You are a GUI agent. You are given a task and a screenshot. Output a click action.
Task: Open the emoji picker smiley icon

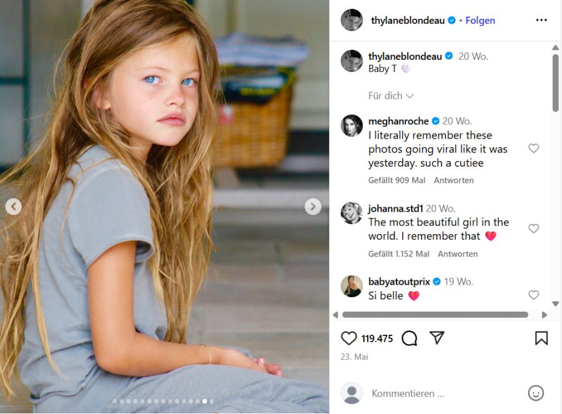[536, 393]
